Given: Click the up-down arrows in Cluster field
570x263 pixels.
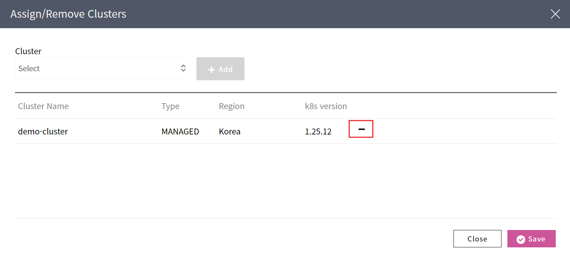Looking at the screenshot, I should pos(183,68).
